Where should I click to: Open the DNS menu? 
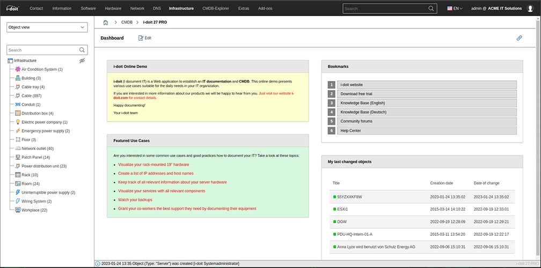coord(157,8)
